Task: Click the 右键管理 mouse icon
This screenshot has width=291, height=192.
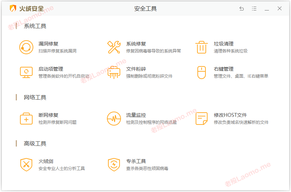Action: [202, 72]
